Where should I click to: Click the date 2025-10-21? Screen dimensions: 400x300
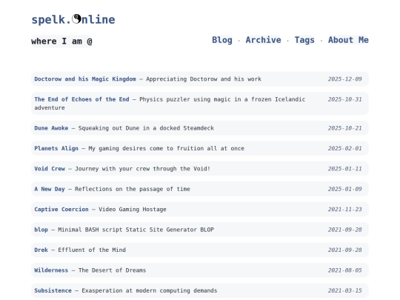(x=345, y=128)
